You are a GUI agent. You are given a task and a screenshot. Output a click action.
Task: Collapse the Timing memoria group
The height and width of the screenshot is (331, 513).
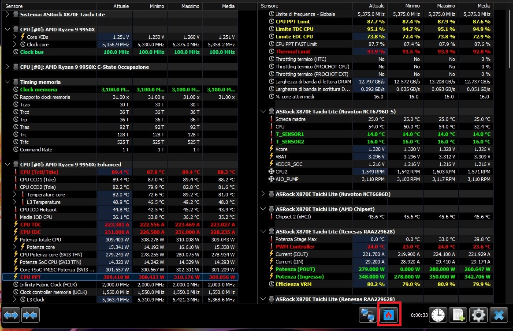point(7,82)
